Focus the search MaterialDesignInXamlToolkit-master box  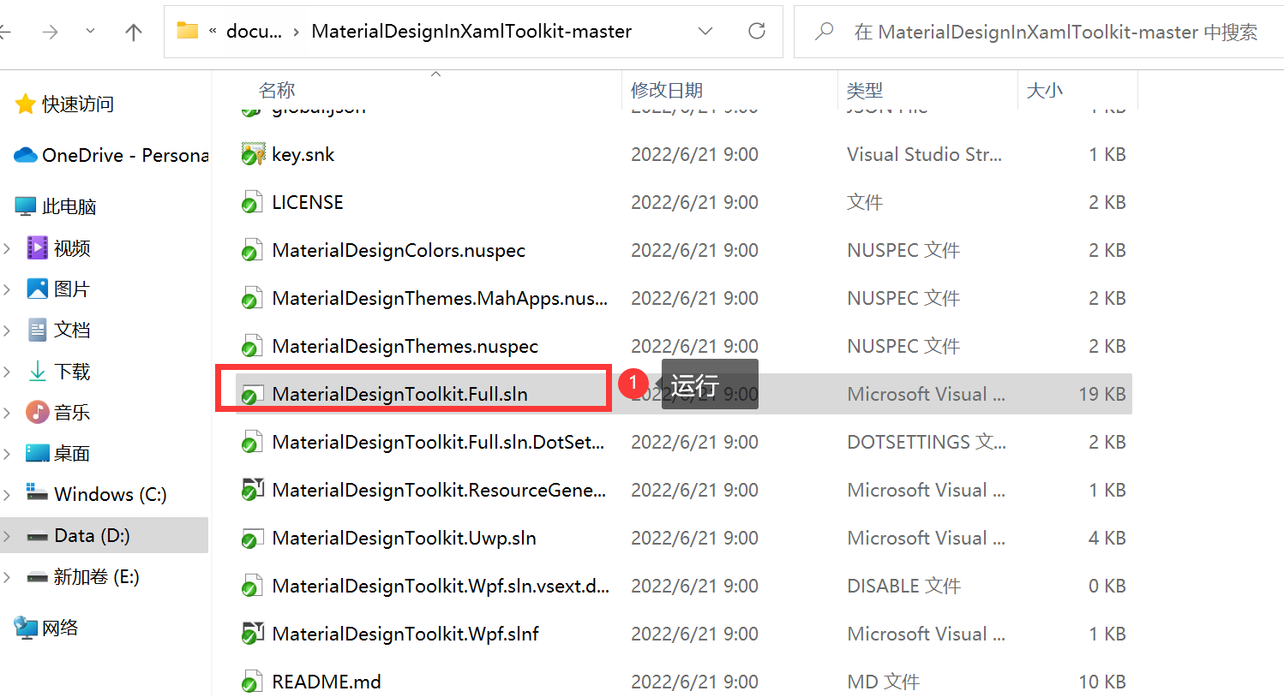[x=1039, y=32]
